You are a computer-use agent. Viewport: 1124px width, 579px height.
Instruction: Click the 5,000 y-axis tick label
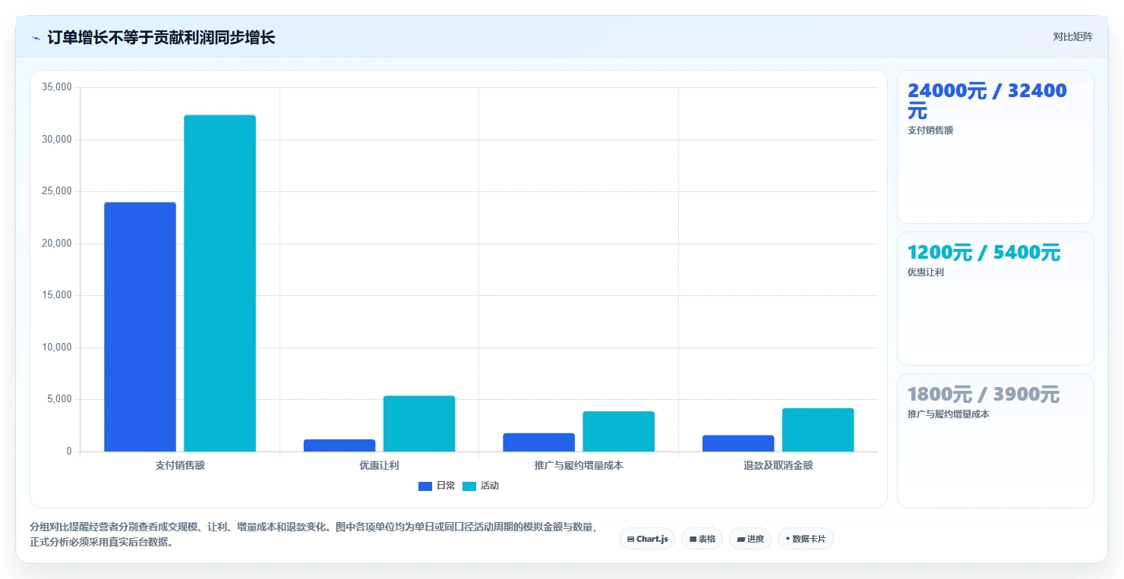[x=58, y=399]
